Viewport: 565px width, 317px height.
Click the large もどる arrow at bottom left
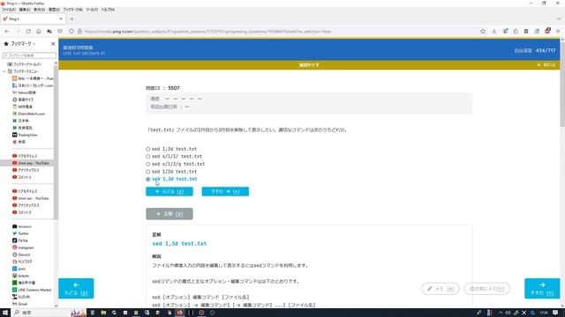[x=76, y=288]
